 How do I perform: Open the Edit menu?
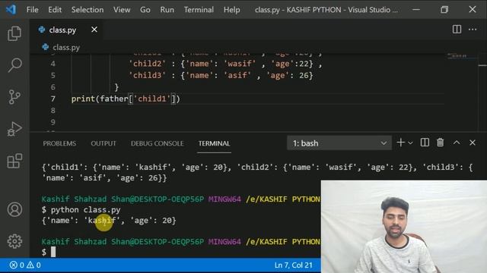tap(55, 10)
